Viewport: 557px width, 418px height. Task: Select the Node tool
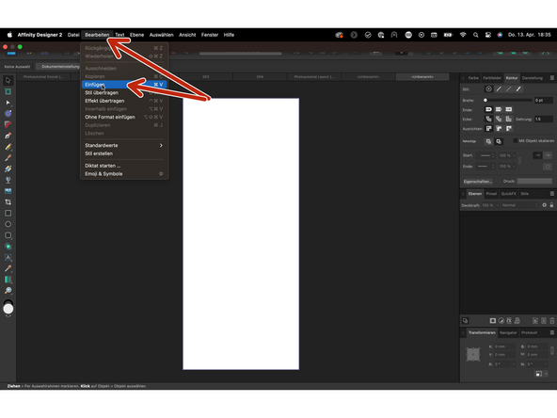pyautogui.click(x=8, y=103)
